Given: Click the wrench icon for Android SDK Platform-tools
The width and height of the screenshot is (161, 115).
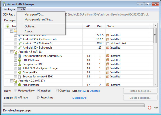Looking at the screenshot, I should pyautogui.click(x=20, y=39).
